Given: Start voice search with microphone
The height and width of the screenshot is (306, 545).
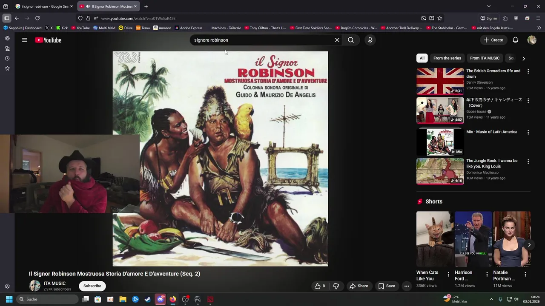Looking at the screenshot, I should click(370, 40).
